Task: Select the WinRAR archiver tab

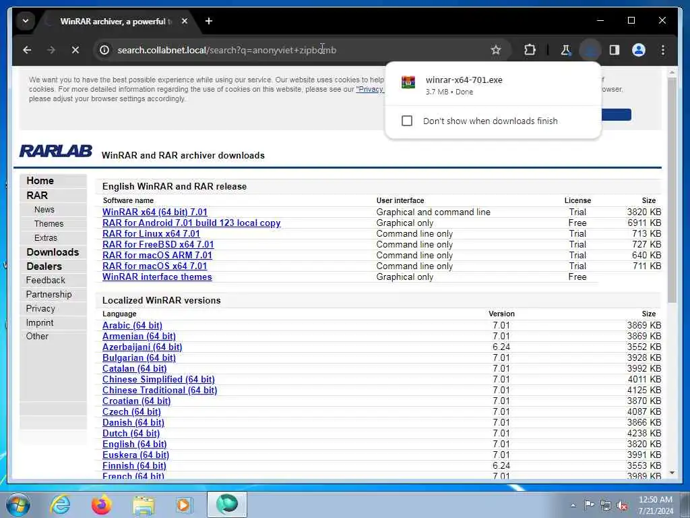Action: coord(116,21)
